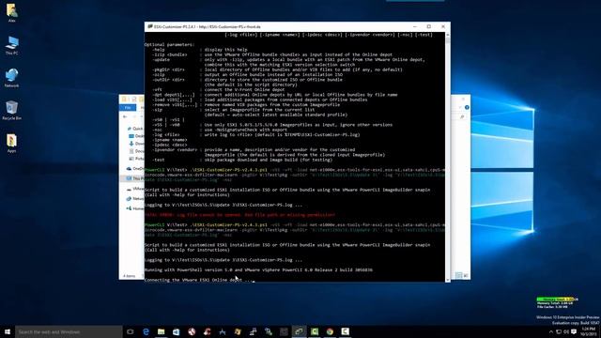Open the Apps desktop icon

point(11,143)
